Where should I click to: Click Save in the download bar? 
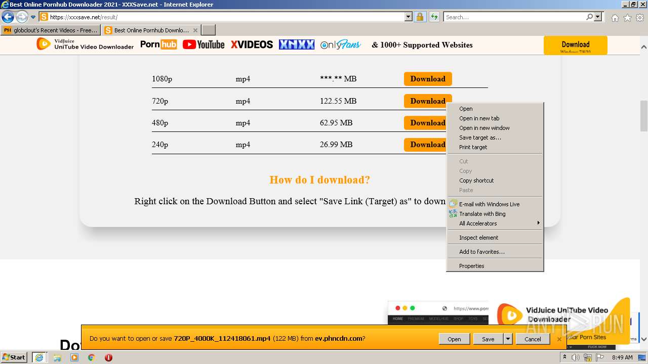488,339
